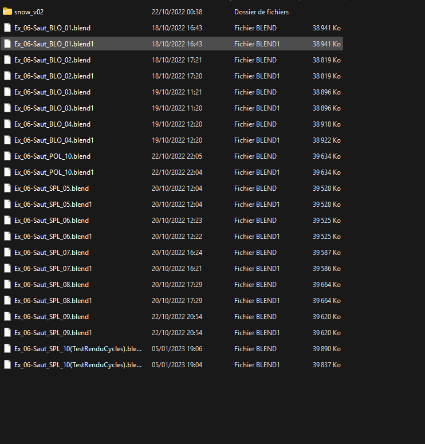425x444 pixels.
Task: Click file icon of Ex_06-Saut_SPL_09.blend1
Action: tap(7, 333)
